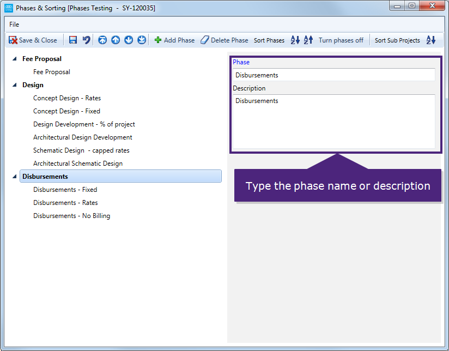The width and height of the screenshot is (449, 351).
Task: Collapse the Design tree group
Action: pos(15,85)
